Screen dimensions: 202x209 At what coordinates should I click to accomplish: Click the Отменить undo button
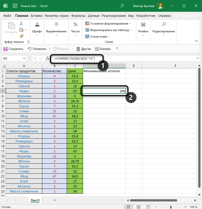[37, 49]
